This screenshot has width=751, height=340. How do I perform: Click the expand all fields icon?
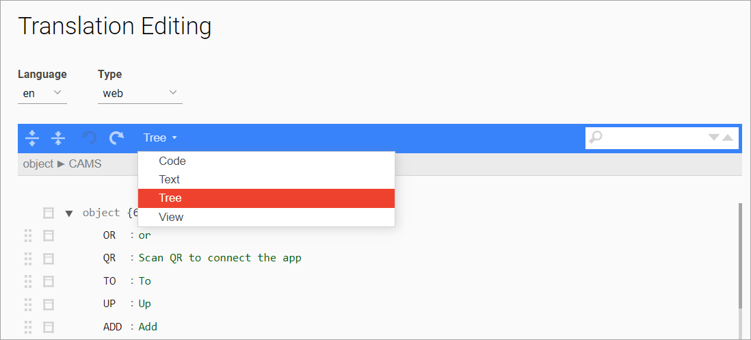tap(32, 138)
